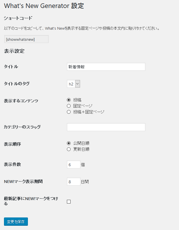Open the h2 title tag dropdown

coord(73,84)
